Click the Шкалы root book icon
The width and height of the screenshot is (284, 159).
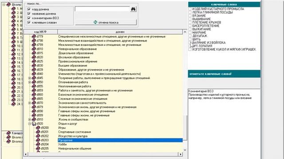[x=8, y=4]
